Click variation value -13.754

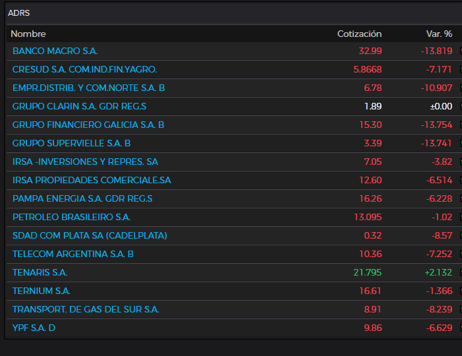[437, 125]
